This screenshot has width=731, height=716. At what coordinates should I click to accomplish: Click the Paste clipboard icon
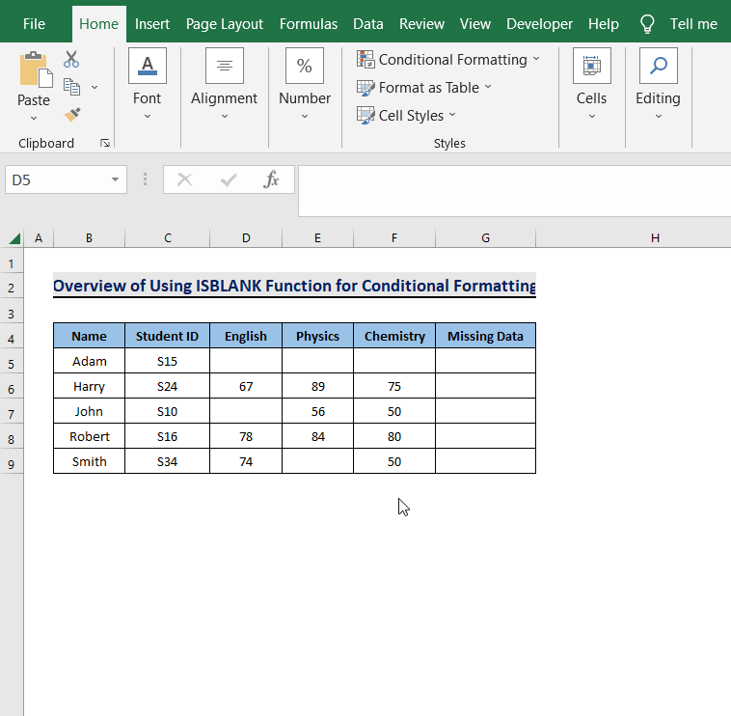pos(36,69)
